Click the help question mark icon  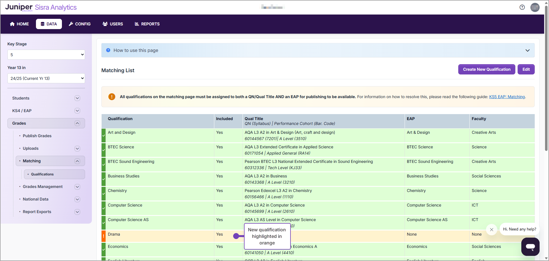click(522, 7)
